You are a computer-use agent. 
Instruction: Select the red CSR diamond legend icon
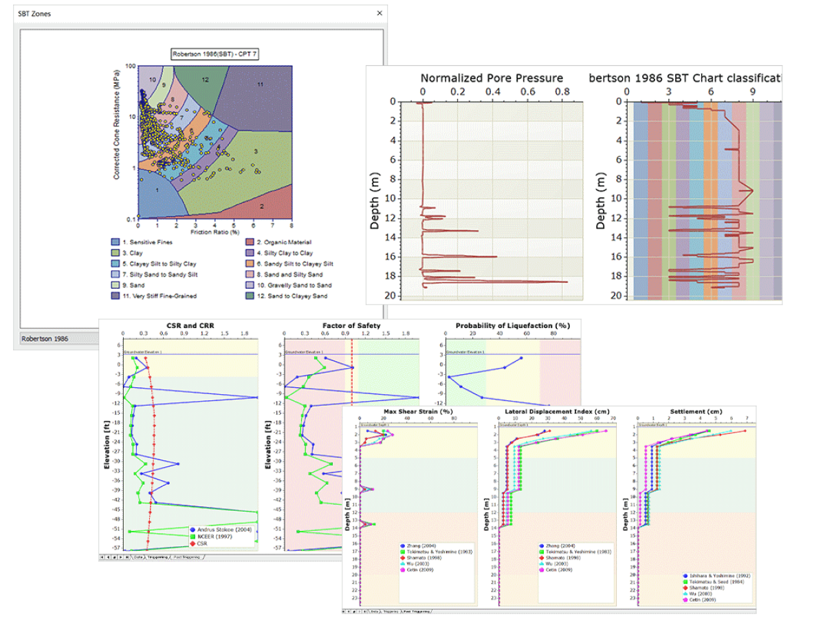[192, 543]
